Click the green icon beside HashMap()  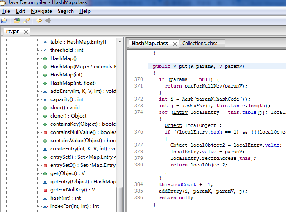pos(45,58)
